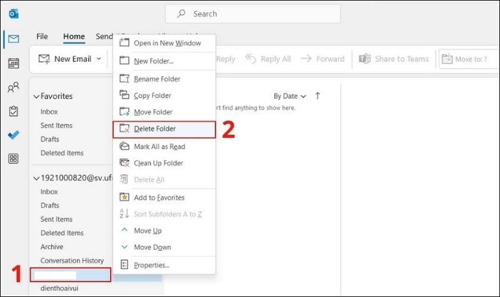Click the Properties icon in context menu
The image size is (500, 297).
124,265
